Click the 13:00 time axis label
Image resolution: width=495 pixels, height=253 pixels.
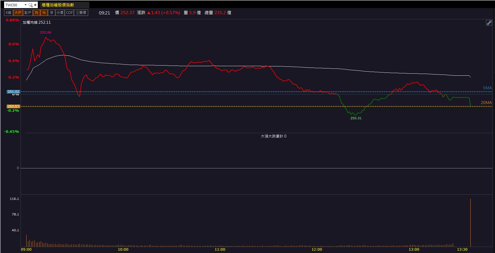pos(414,250)
